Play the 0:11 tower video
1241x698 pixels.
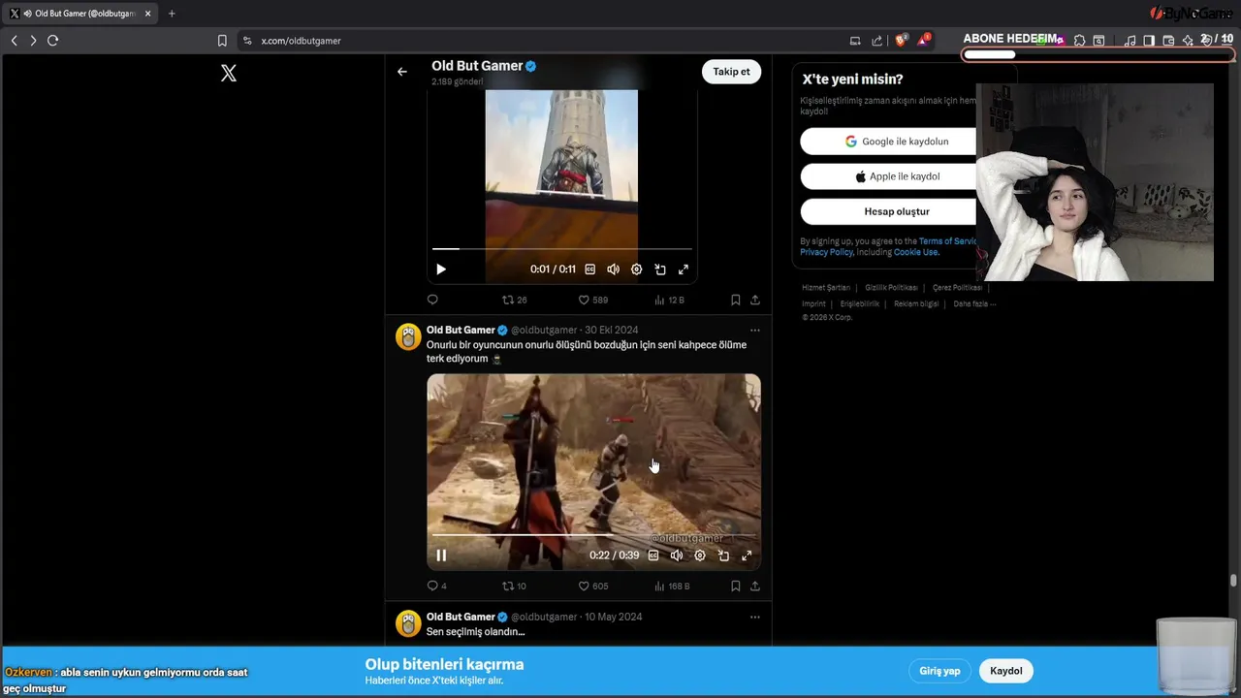pyautogui.click(x=441, y=270)
